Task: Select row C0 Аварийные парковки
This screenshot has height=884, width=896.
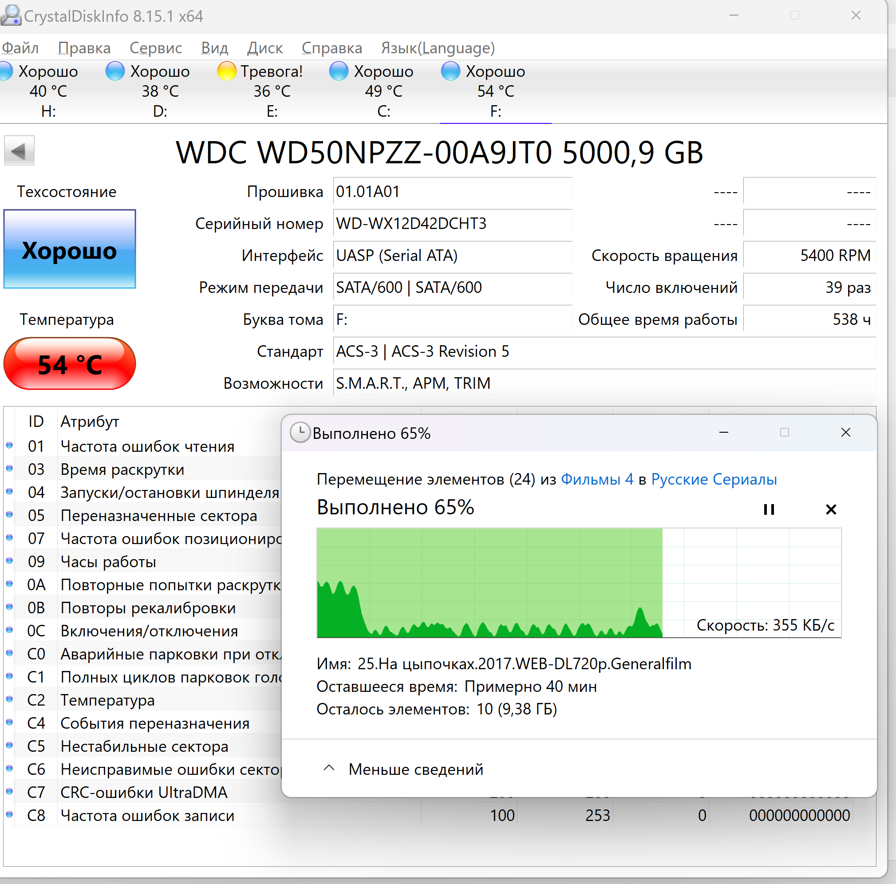Action: tap(143, 654)
